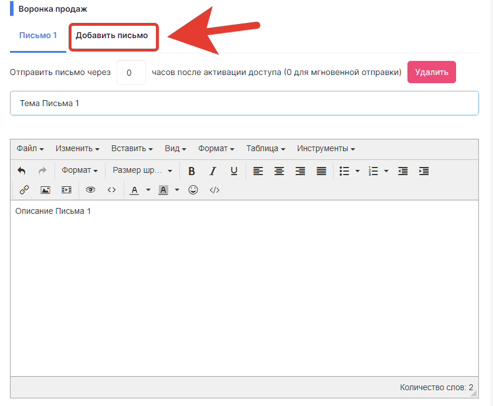Open the source code view icon

(111, 190)
